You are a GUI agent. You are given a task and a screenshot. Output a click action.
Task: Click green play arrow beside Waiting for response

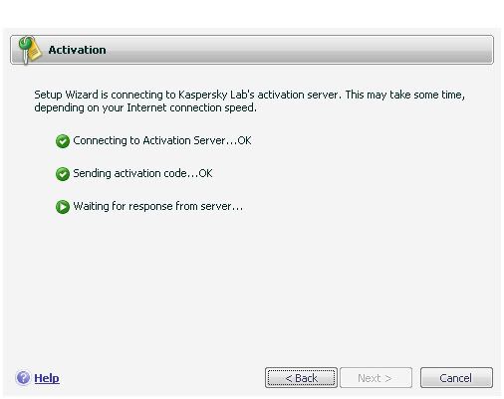pos(63,207)
